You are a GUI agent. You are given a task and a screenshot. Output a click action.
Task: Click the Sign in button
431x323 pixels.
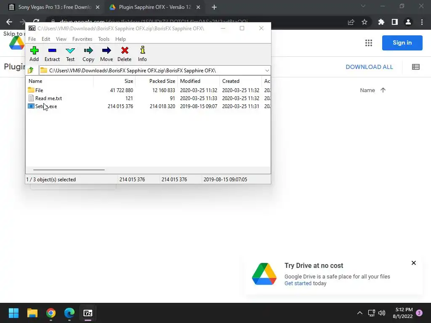pyautogui.click(x=402, y=42)
